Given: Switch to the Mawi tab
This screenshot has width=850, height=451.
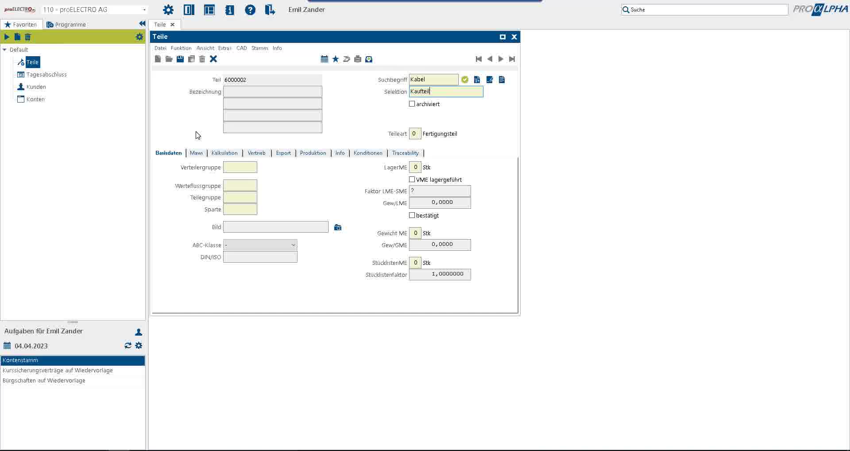Looking at the screenshot, I should (196, 153).
